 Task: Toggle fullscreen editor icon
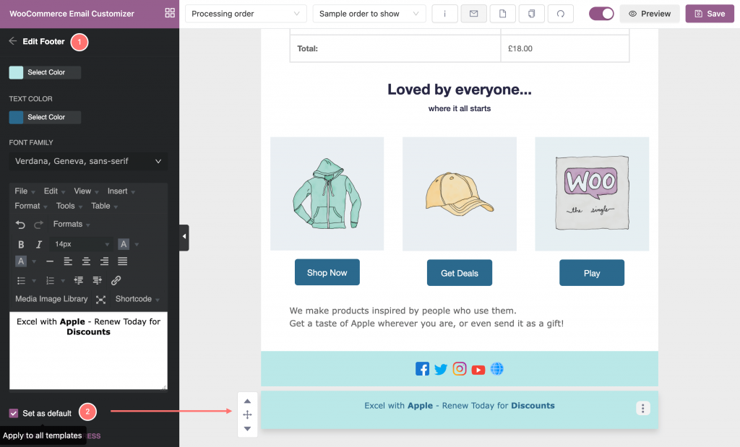[x=100, y=300]
